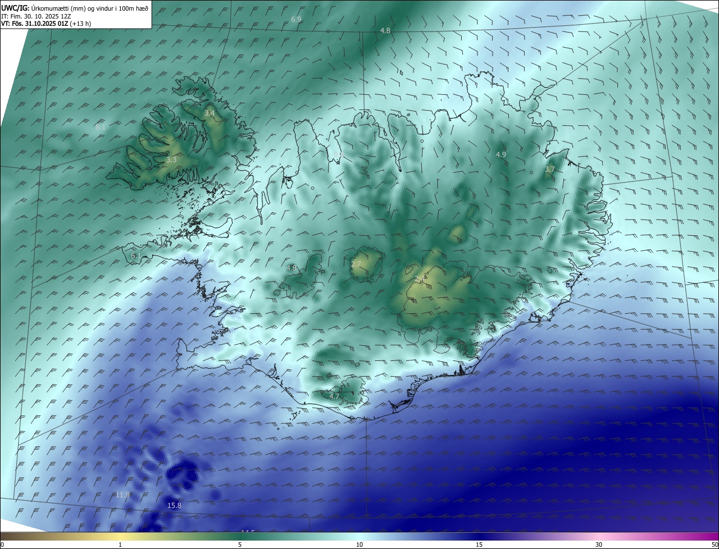
Task: Click the 3.7 value label on the map
Action: tap(550, 170)
